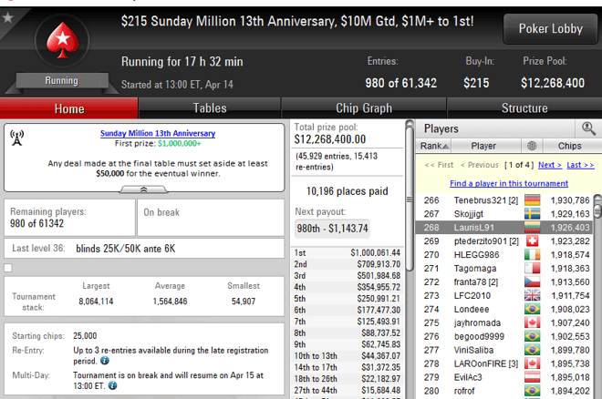Switch to the Home tab
The image size is (602, 399).
tap(69, 108)
